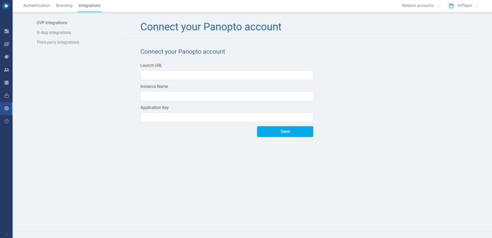The height and width of the screenshot is (238, 492).
Task: Open the padlock icon in sidebar
Action: pos(6,95)
